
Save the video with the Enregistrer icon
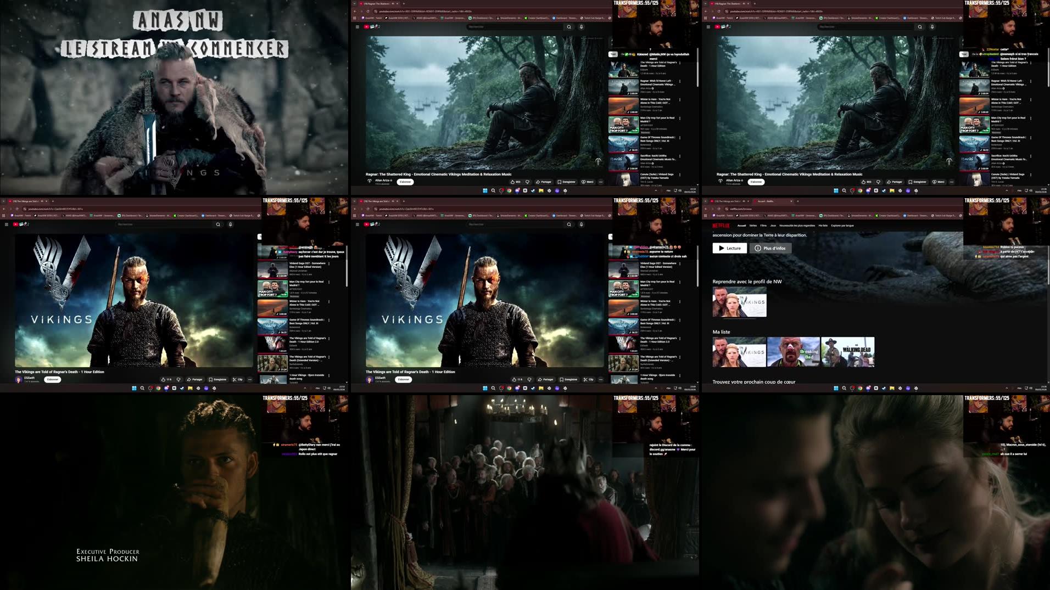567,182
